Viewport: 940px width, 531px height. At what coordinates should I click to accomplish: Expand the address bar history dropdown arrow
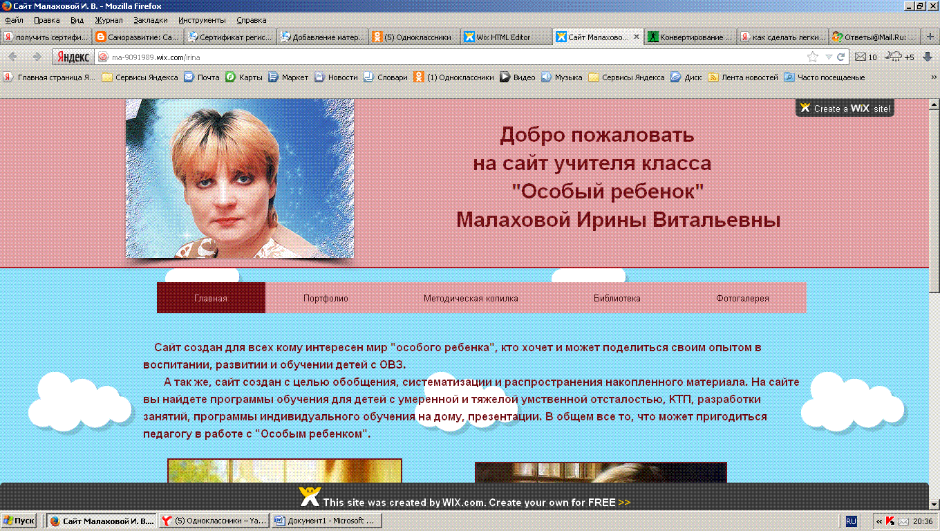[829, 57]
